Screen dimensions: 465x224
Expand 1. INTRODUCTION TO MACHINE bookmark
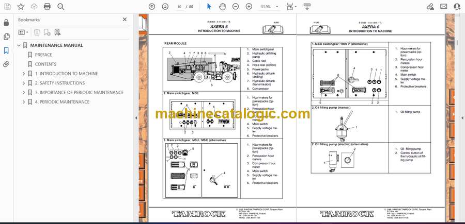tap(24, 74)
